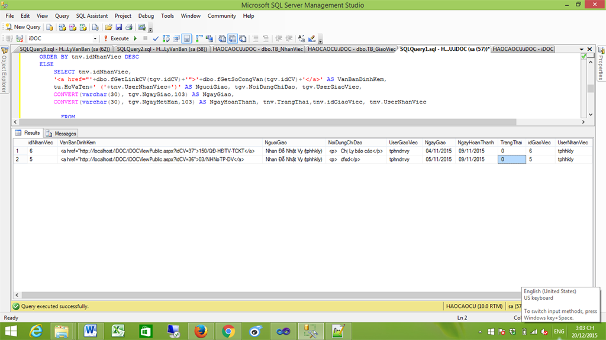Click the editor vertical scrollbar down arrow
The image size is (606, 340).
591,114
